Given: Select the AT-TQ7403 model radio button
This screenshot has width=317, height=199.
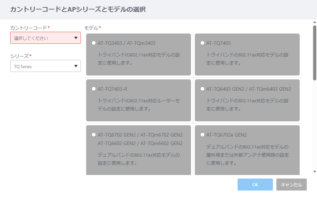Looking at the screenshot, I should click(202, 43).
